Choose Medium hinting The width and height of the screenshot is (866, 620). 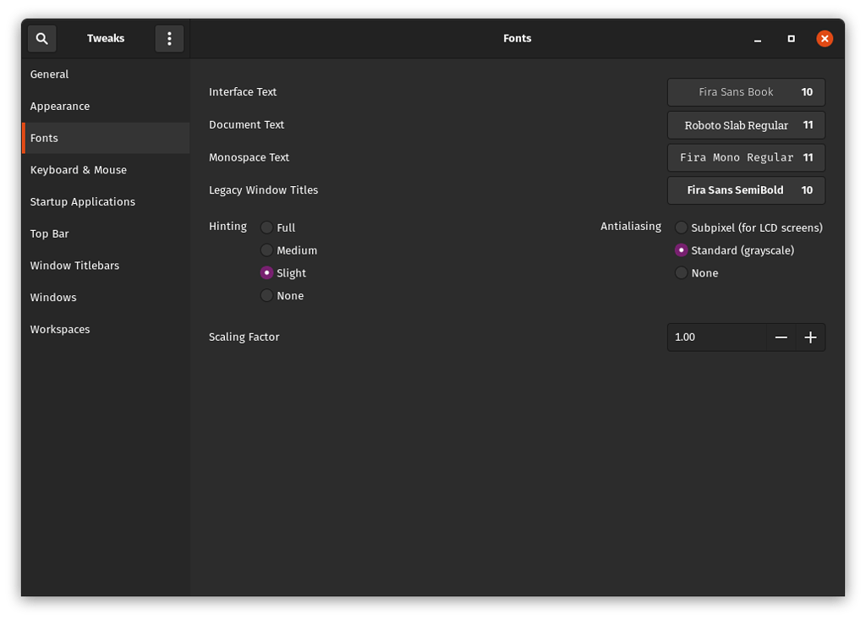(x=267, y=250)
